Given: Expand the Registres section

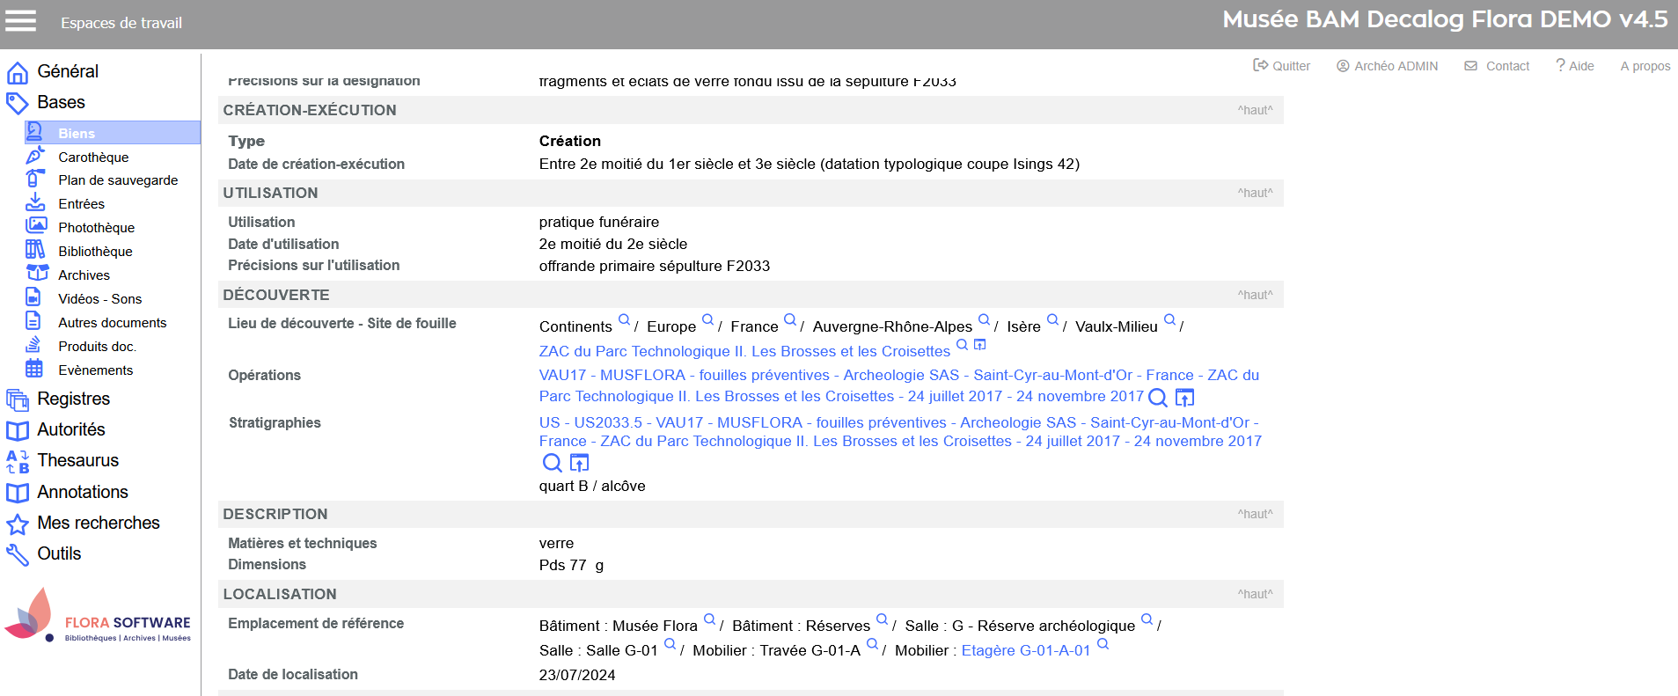Looking at the screenshot, I should (73, 399).
